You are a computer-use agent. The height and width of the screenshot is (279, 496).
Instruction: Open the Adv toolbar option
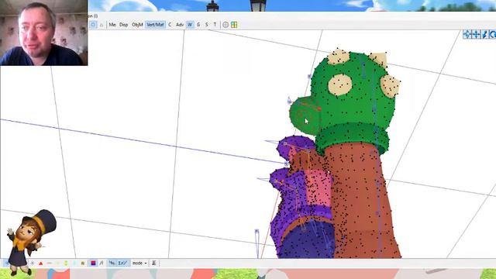pos(180,25)
